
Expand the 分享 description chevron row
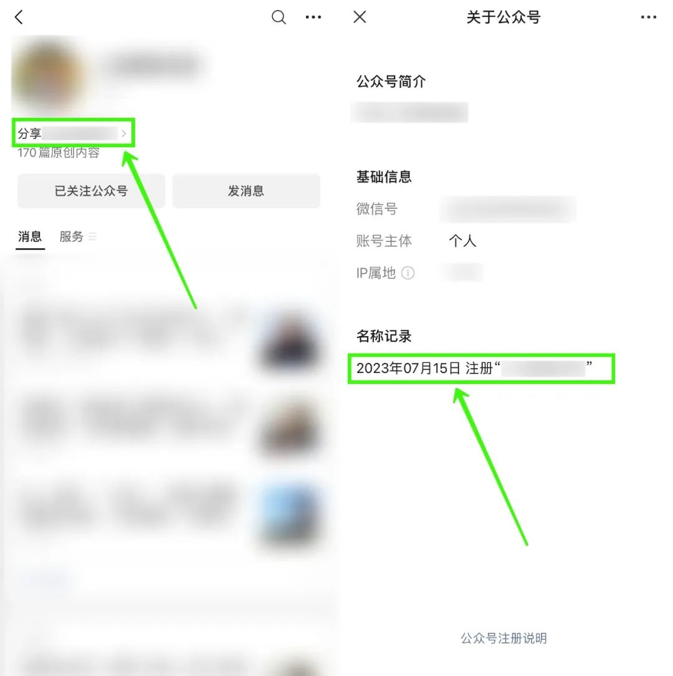(74, 133)
